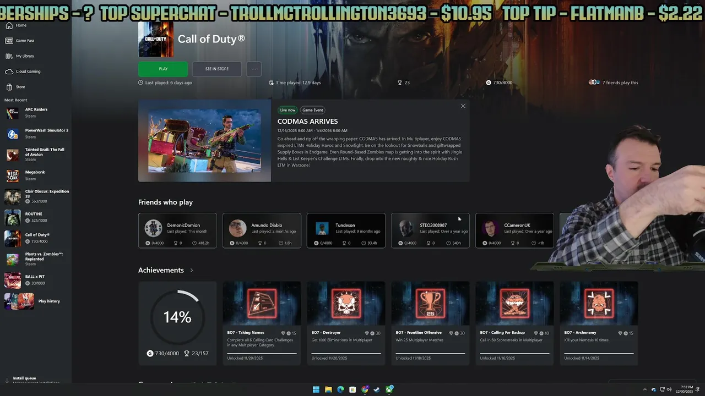
Task: Open Amundo Diablo friend card
Action: tap(262, 231)
